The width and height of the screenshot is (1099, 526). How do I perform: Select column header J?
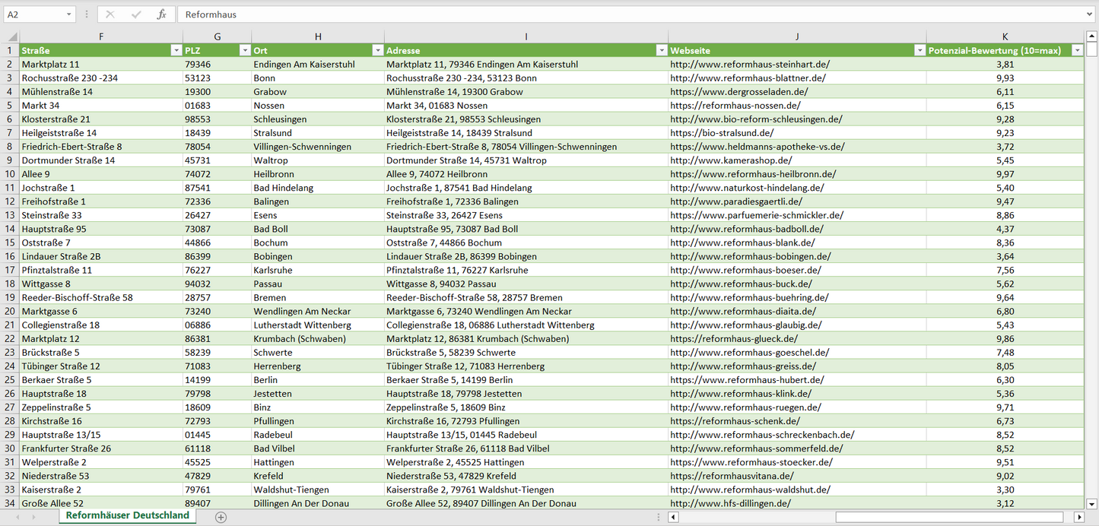tap(796, 36)
